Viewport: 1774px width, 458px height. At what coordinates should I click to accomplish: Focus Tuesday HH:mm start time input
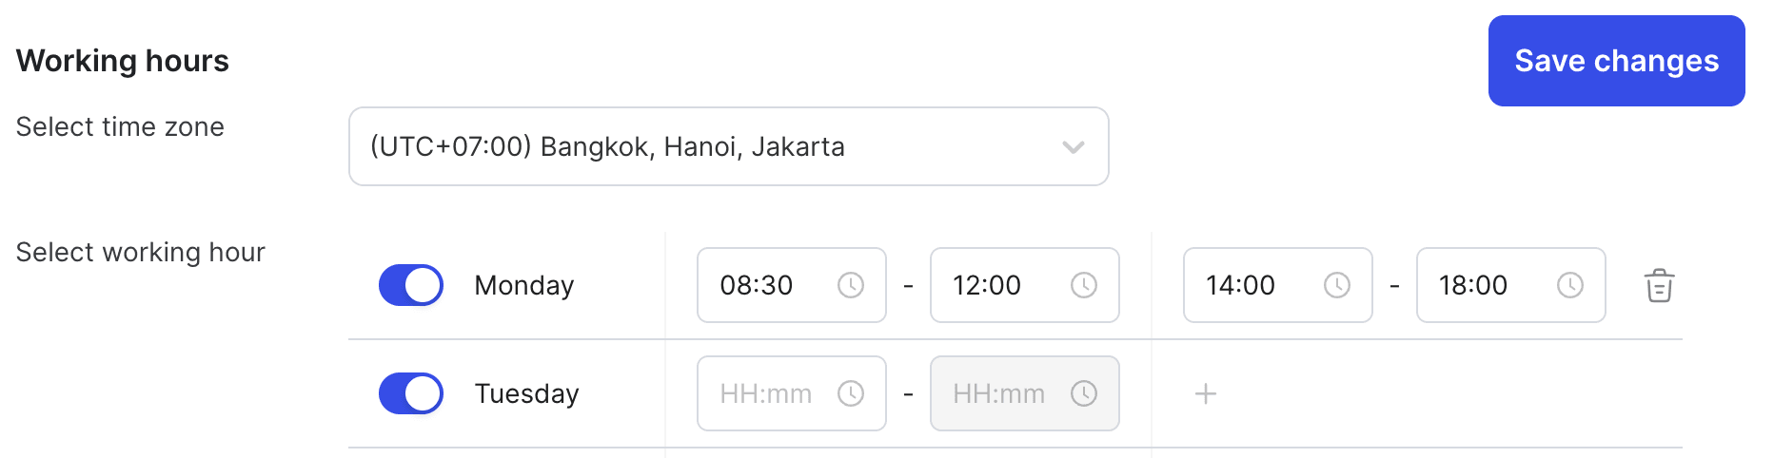791,393
